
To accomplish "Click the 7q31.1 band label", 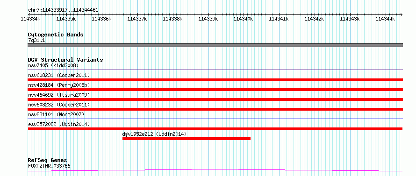I will 36,41.
